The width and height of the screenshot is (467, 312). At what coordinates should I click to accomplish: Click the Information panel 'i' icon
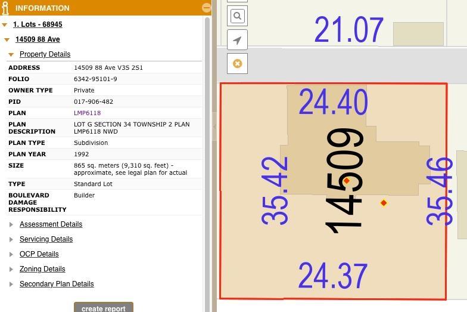[x=5, y=8]
